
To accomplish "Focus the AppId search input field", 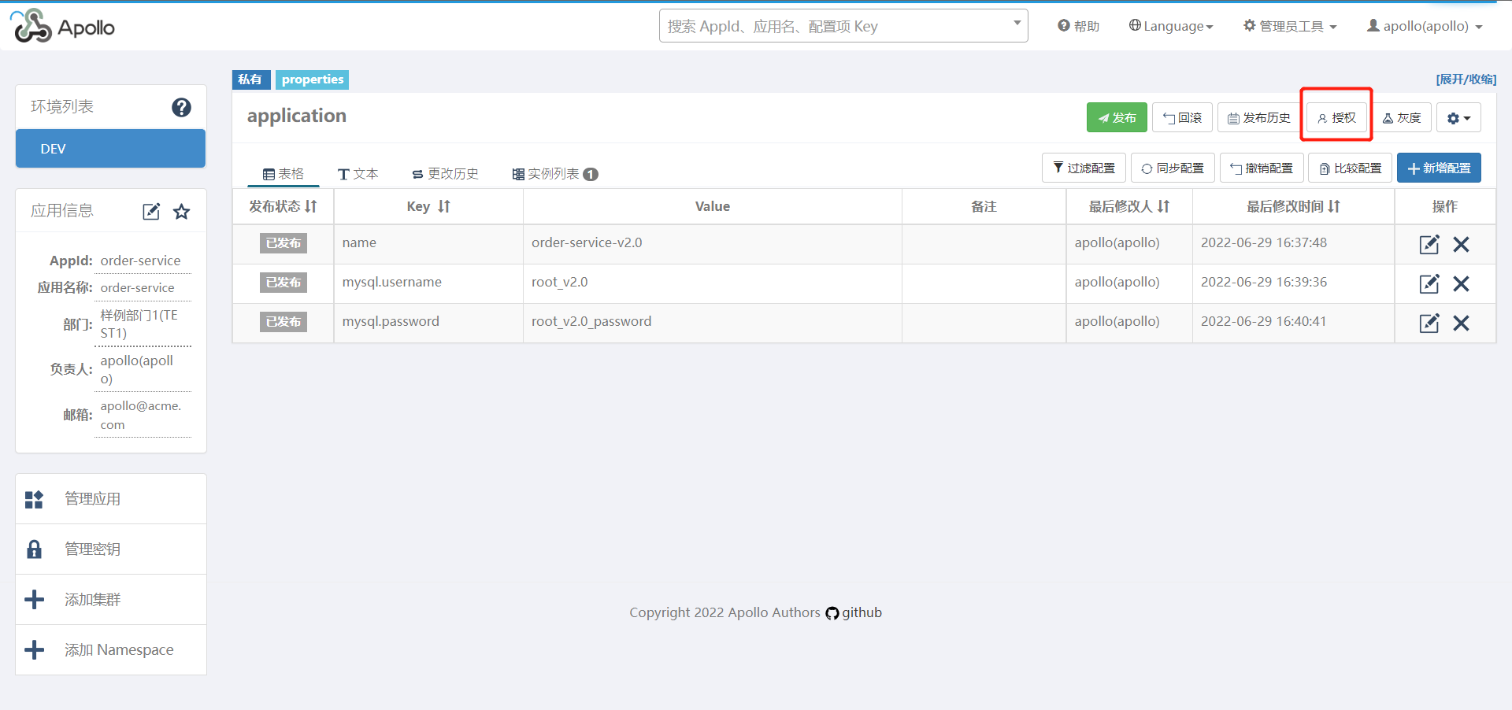I will 835,26.
